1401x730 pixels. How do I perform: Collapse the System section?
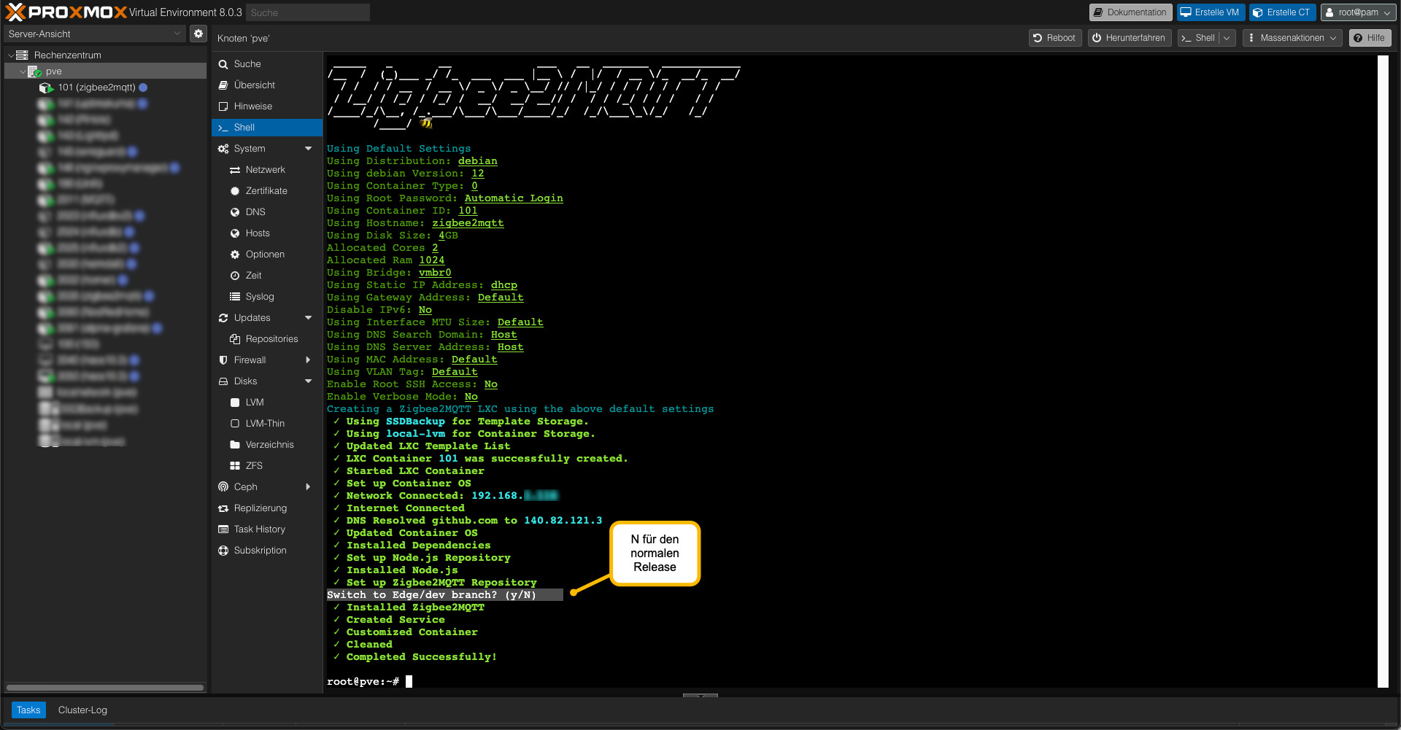[x=308, y=148]
